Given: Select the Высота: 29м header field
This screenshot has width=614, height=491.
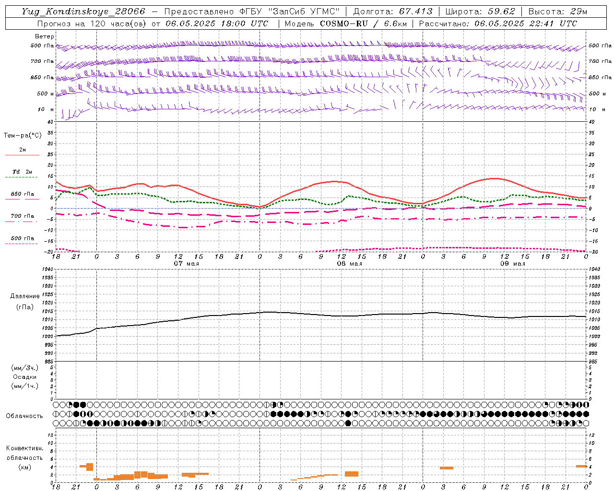Looking at the screenshot, I should [x=557, y=12].
